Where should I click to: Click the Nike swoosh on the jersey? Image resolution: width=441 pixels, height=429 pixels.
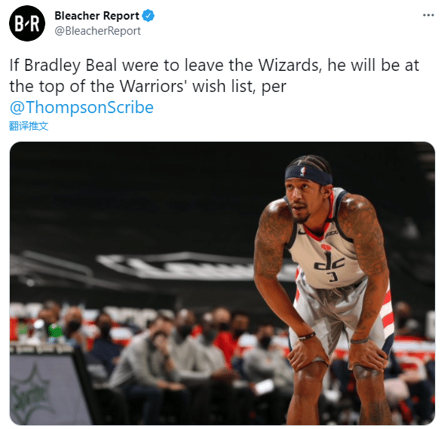point(302,232)
